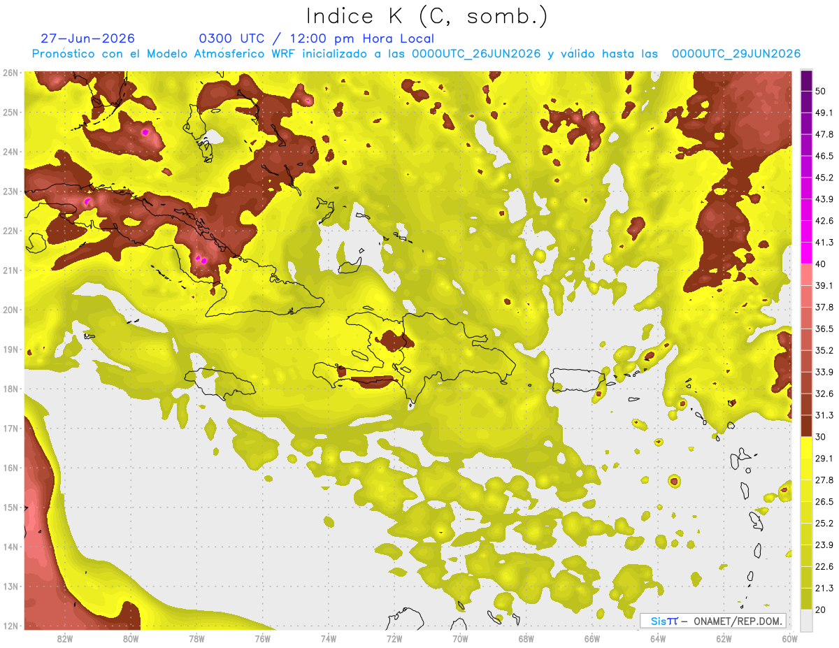
Task: Click the longitude label "70W"
Action: pos(460,638)
